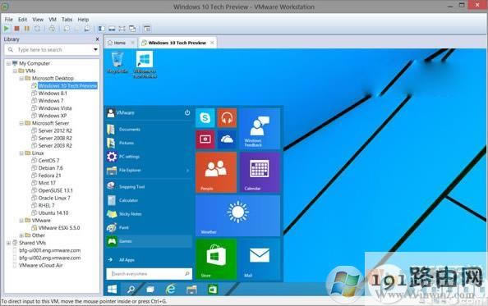Click the green Power On play button
Screen dimensions: 488x306
point(7,29)
